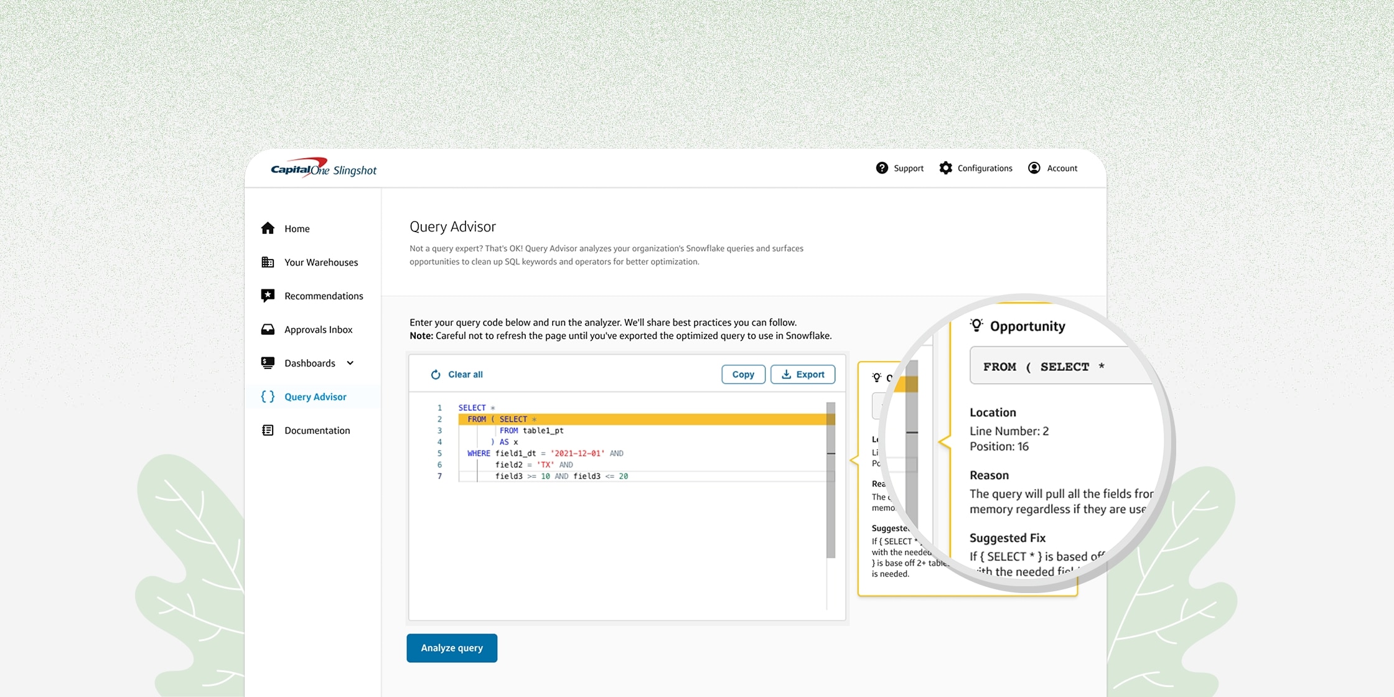Click the Clear all refresh icon

(436, 375)
